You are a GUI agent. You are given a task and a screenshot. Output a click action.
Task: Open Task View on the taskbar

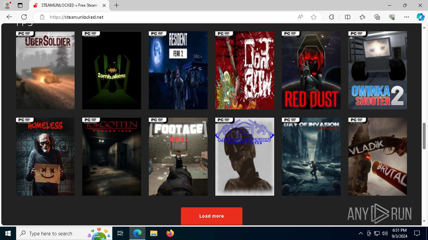(120, 233)
